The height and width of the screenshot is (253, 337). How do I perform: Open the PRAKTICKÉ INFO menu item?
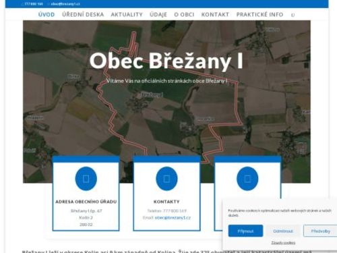[259, 15]
